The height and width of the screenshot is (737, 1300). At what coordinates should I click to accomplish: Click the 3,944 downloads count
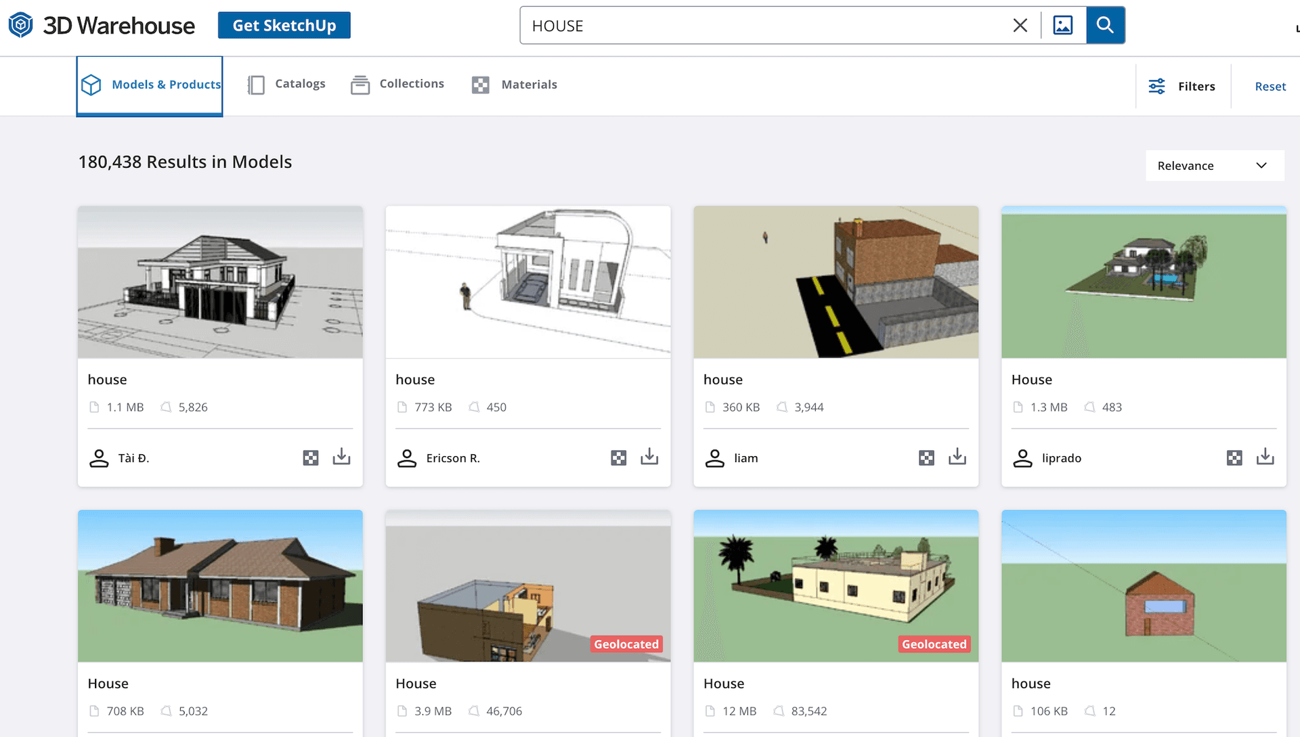click(x=809, y=407)
